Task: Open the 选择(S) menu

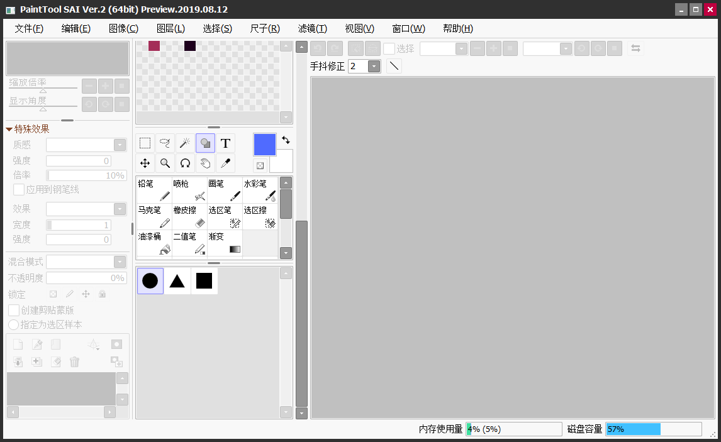Action: (x=218, y=28)
